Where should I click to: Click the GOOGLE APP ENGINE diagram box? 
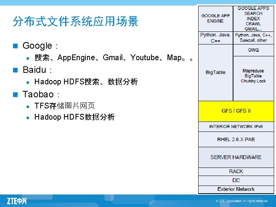coord(215,19)
